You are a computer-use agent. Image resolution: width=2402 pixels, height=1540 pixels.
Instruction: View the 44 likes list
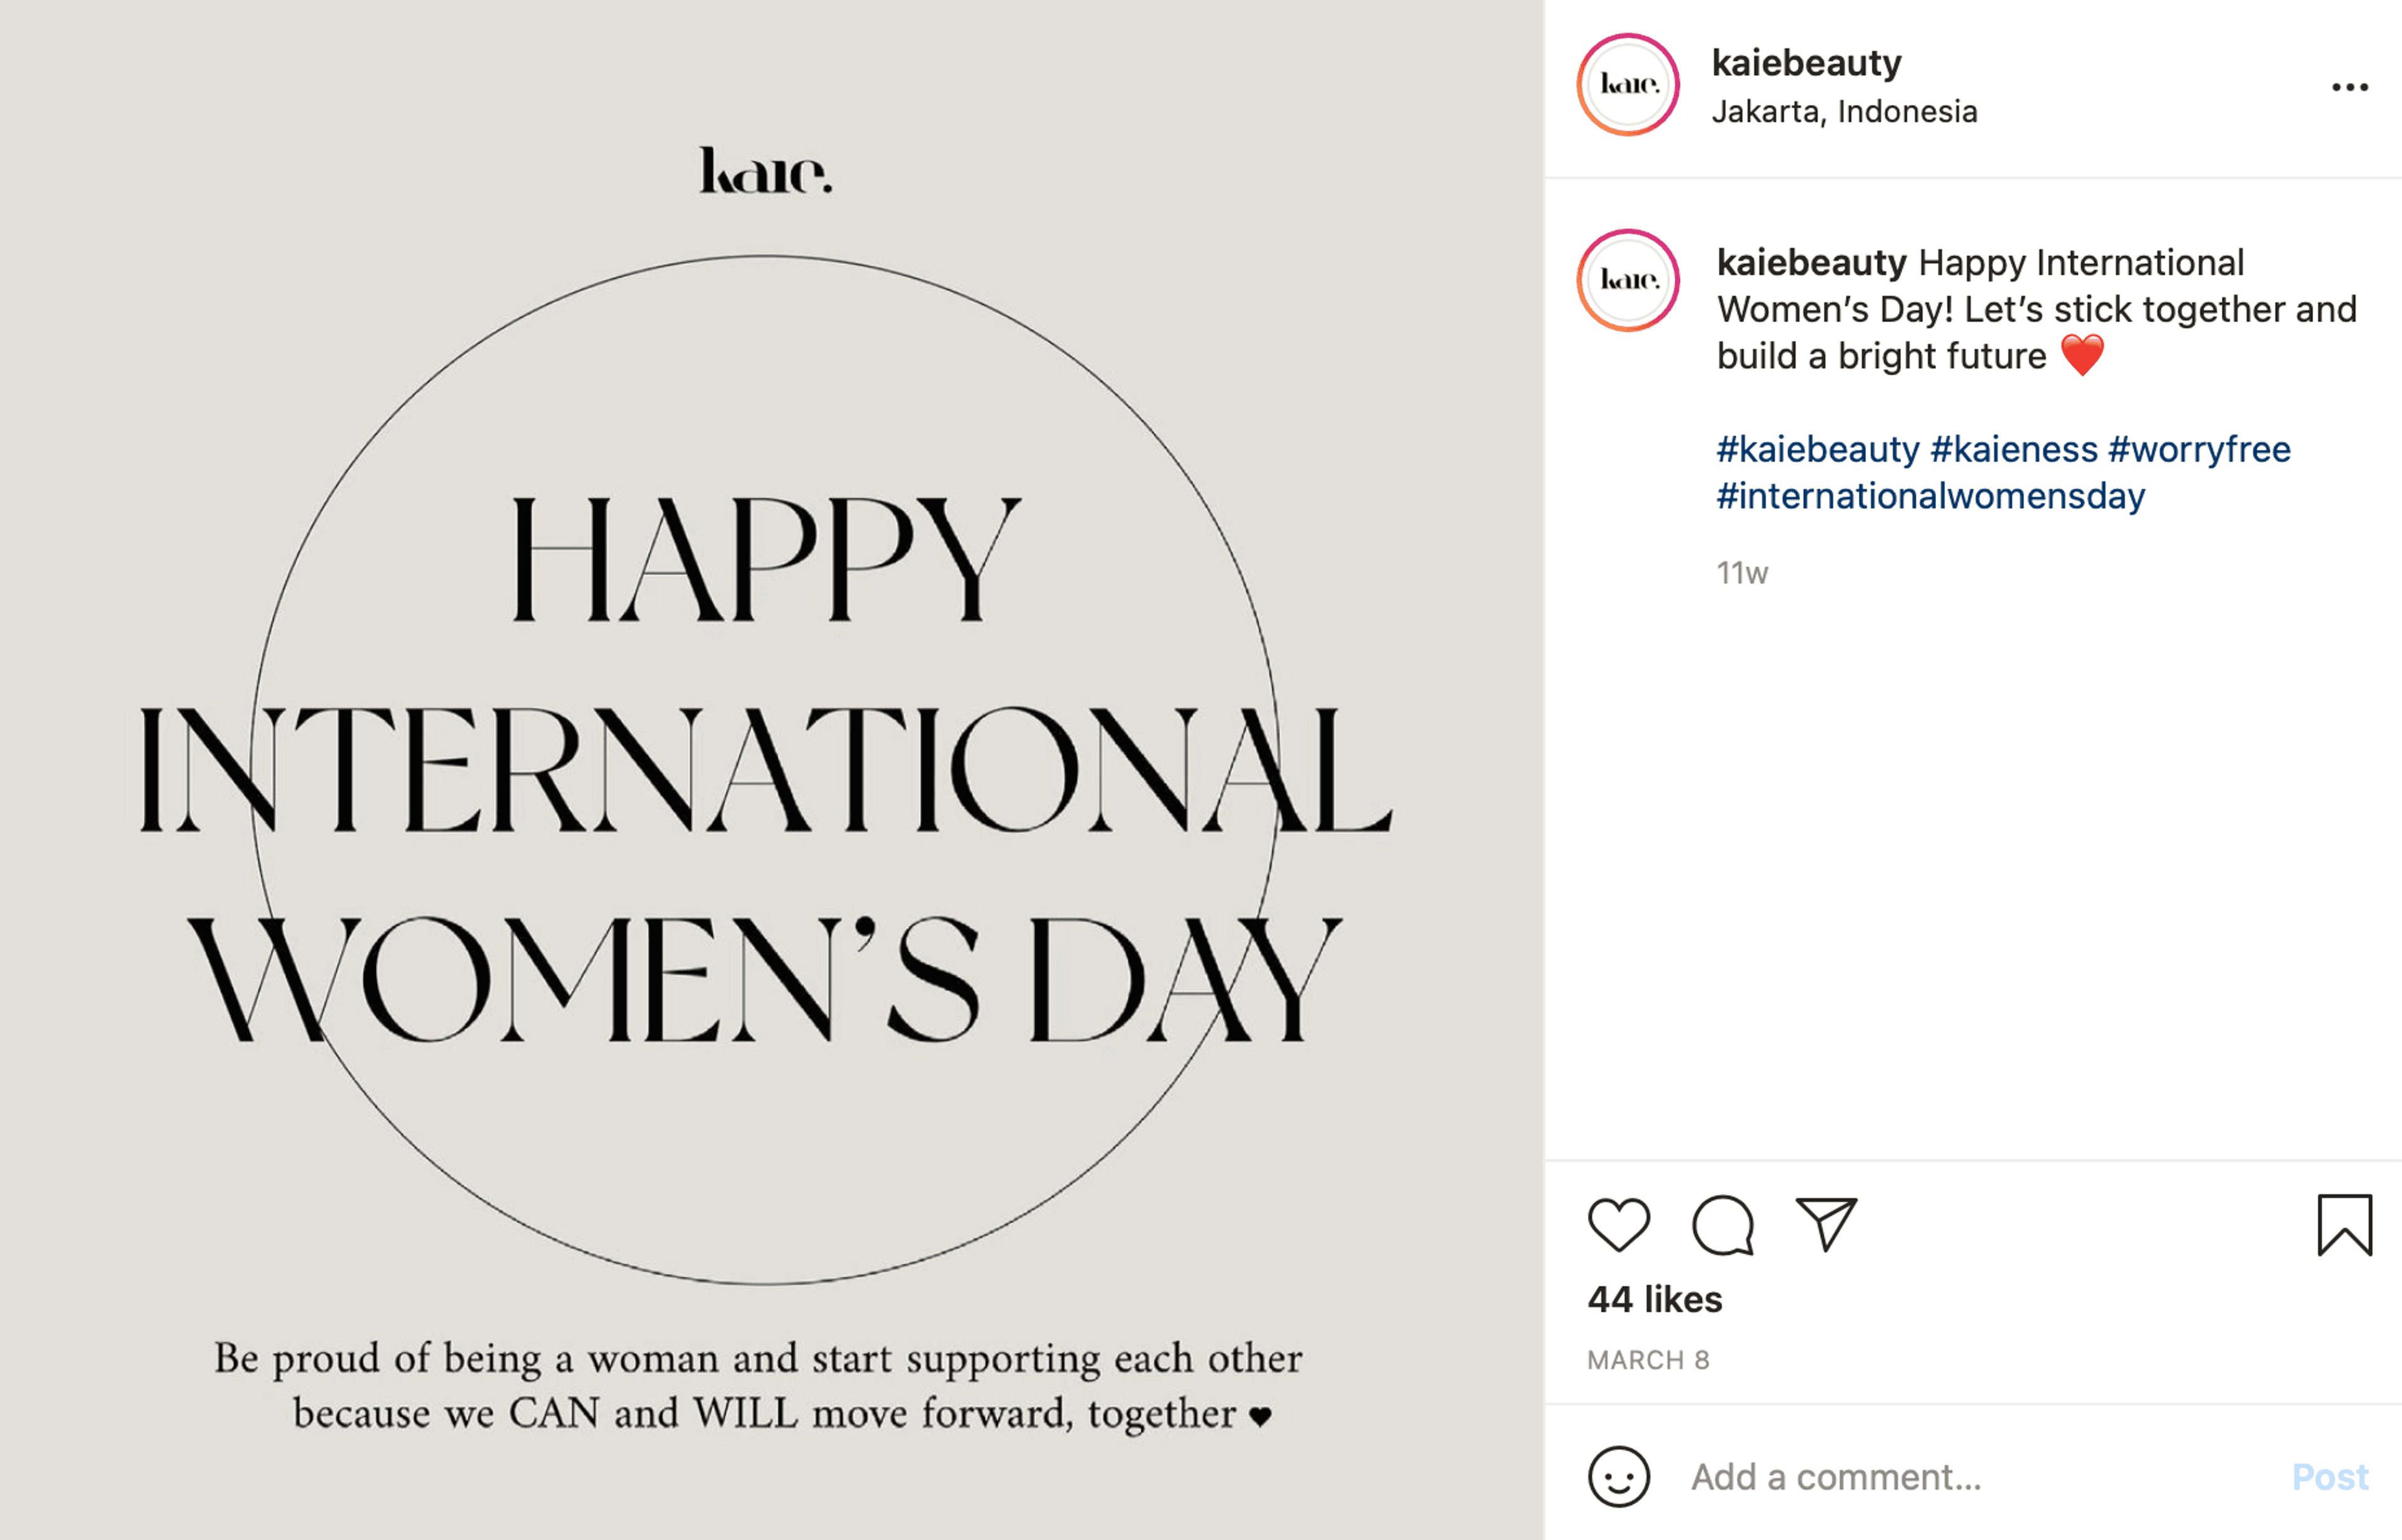[1655, 1299]
